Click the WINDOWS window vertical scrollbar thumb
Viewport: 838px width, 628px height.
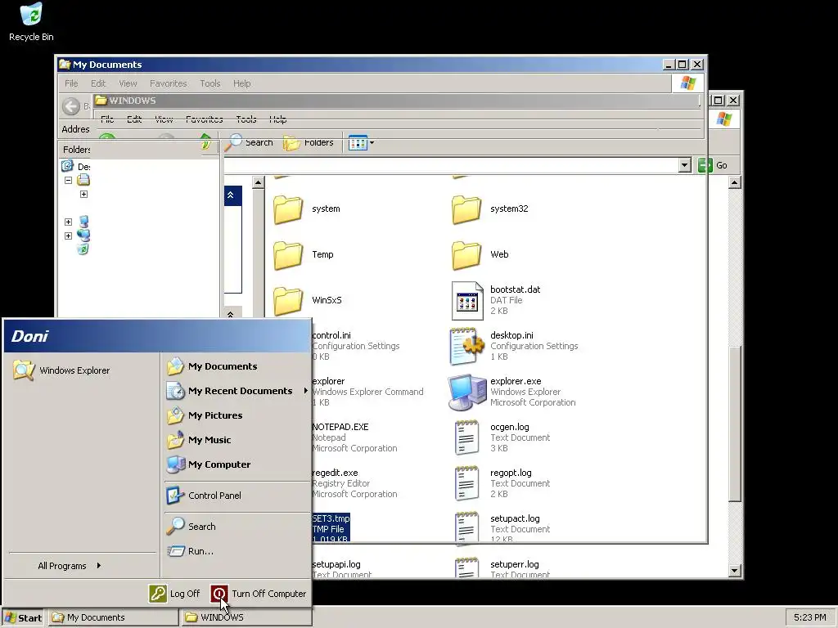point(735,424)
